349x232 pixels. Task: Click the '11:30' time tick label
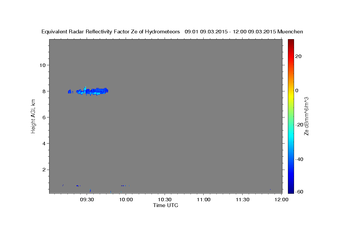243,200
